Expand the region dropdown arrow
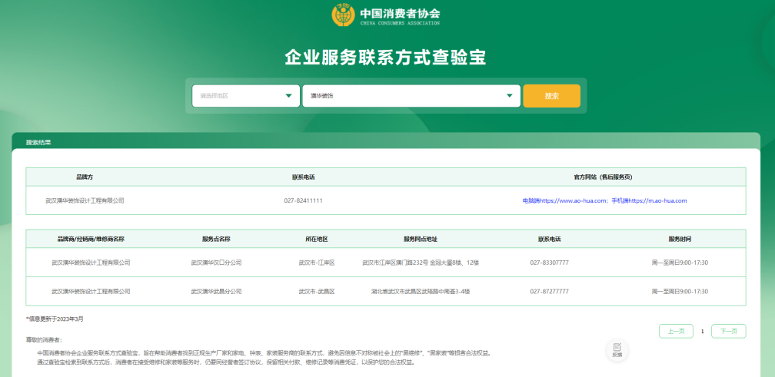 coord(288,96)
